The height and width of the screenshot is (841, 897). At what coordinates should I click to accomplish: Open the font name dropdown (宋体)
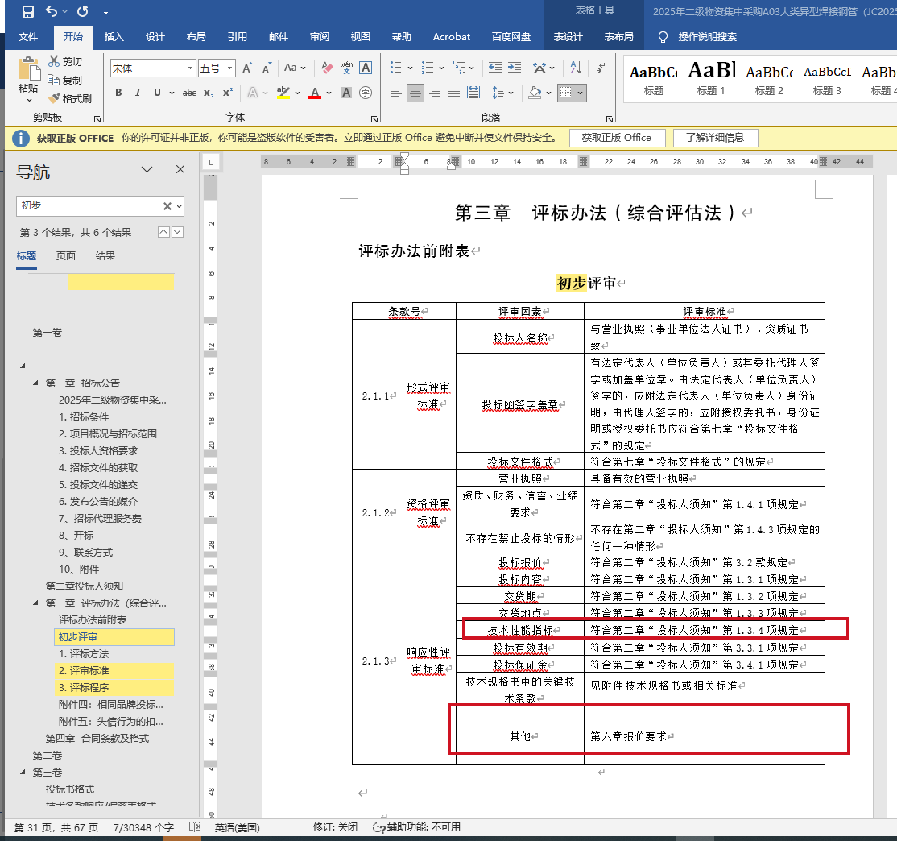[191, 68]
